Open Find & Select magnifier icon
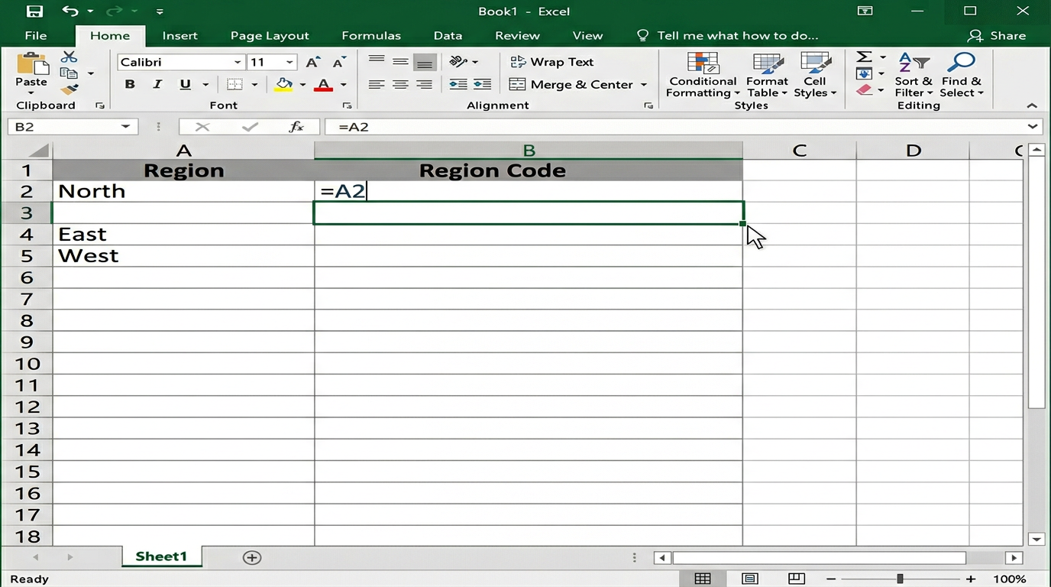 click(960, 76)
